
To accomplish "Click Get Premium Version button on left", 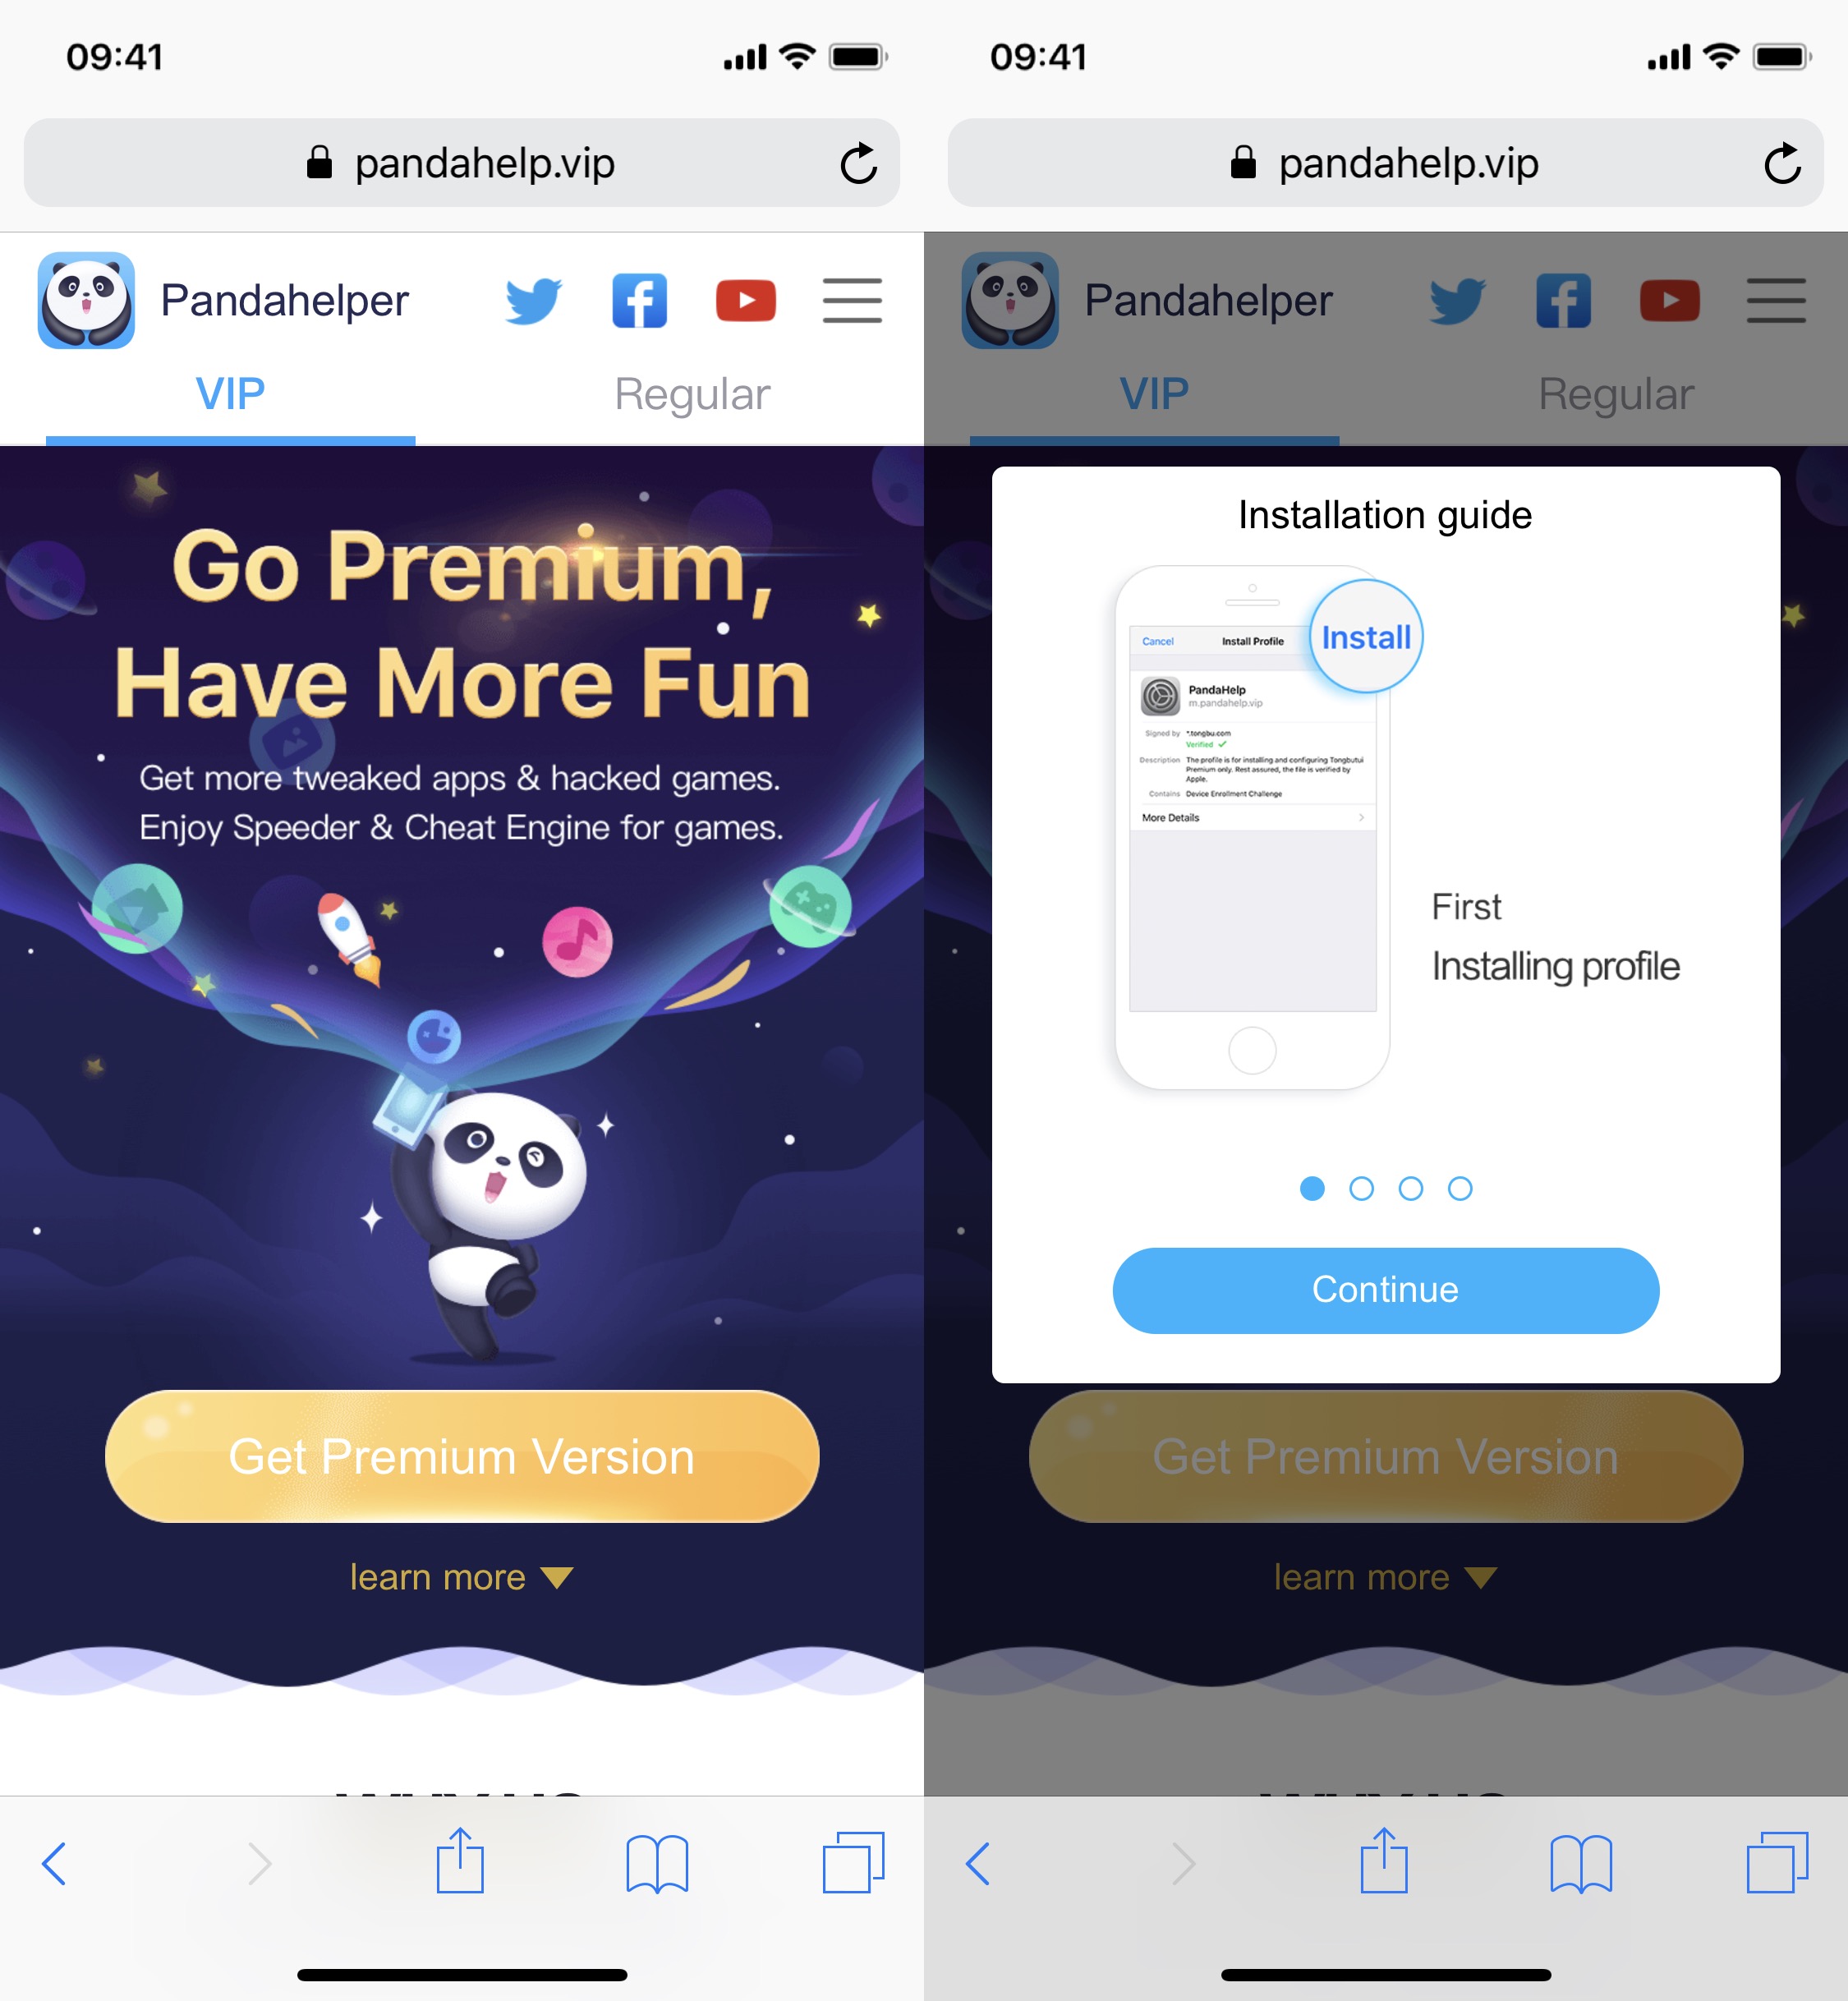I will pyautogui.click(x=462, y=1456).
